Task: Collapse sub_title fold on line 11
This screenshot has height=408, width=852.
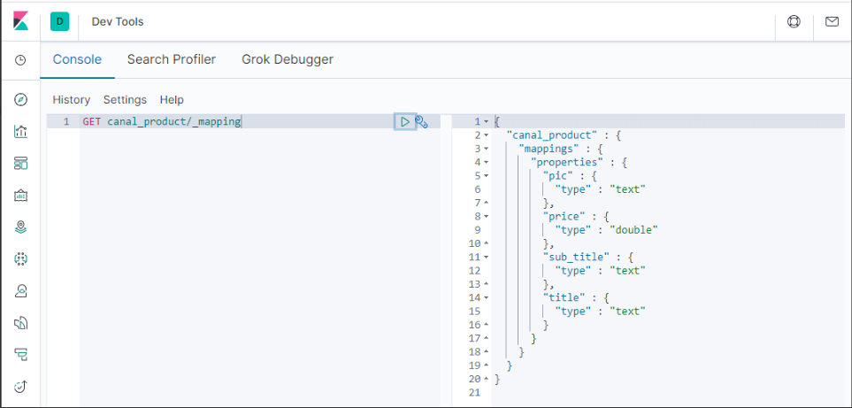Action: coord(487,257)
